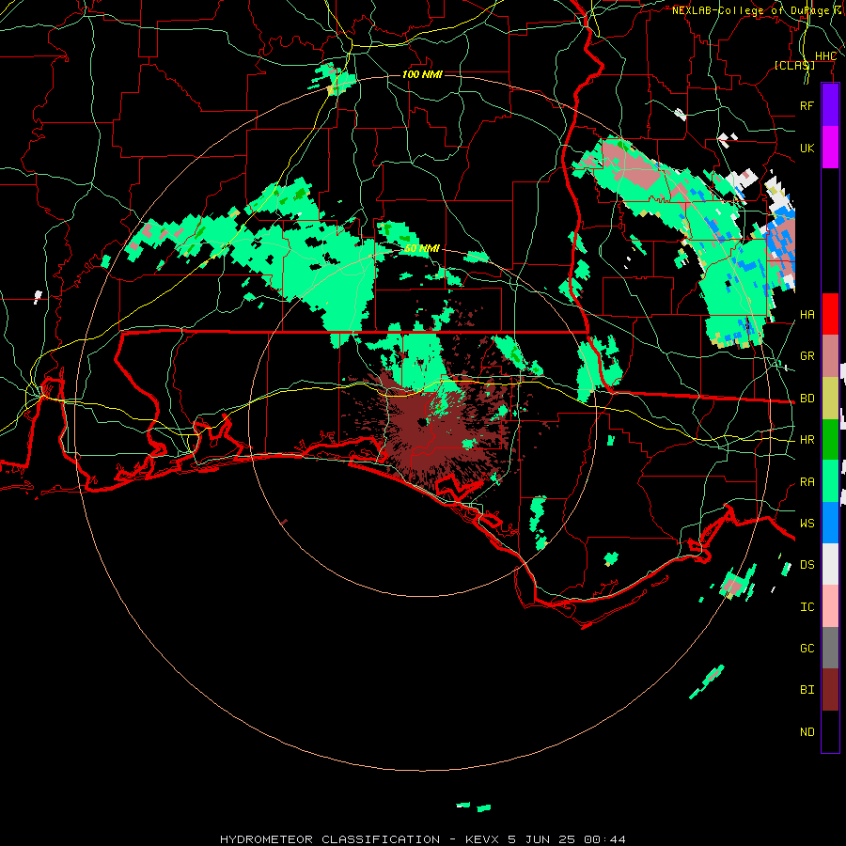Pick the dark green HR legend swatch
This screenshot has width=846, height=846.
[x=830, y=440]
